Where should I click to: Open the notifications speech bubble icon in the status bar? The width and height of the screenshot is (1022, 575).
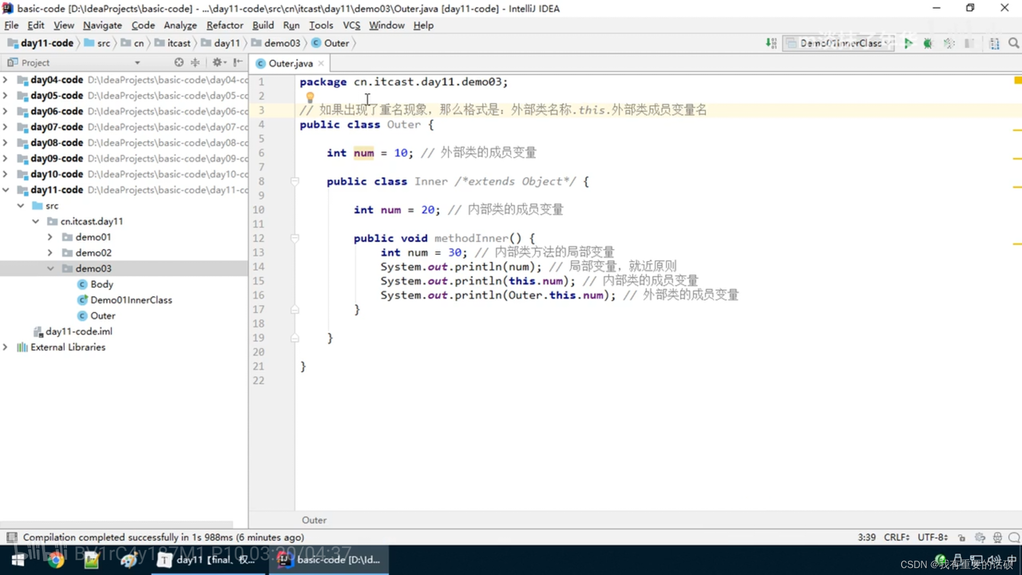[1014, 538]
